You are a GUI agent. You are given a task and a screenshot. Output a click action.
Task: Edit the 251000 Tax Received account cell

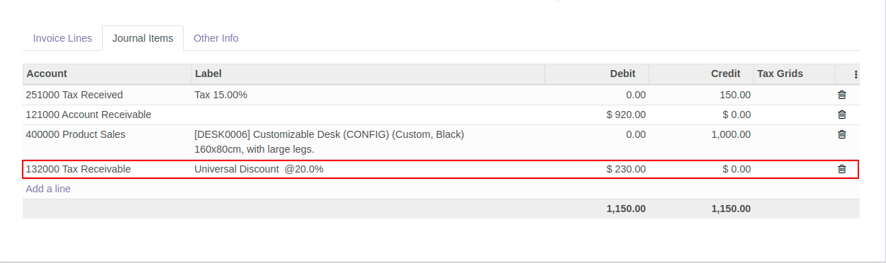click(x=107, y=95)
